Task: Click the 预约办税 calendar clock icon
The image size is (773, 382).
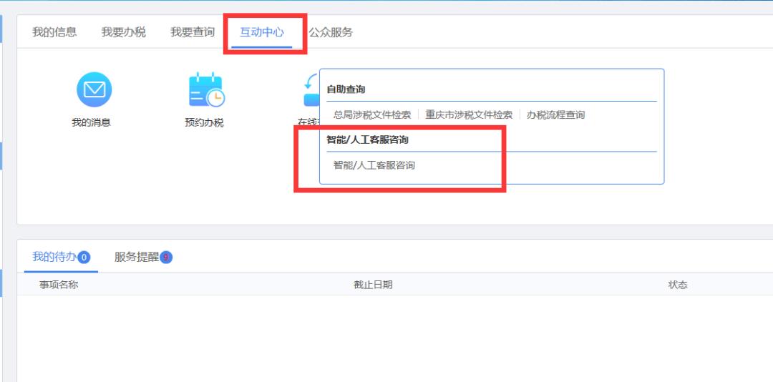Action: click(207, 89)
